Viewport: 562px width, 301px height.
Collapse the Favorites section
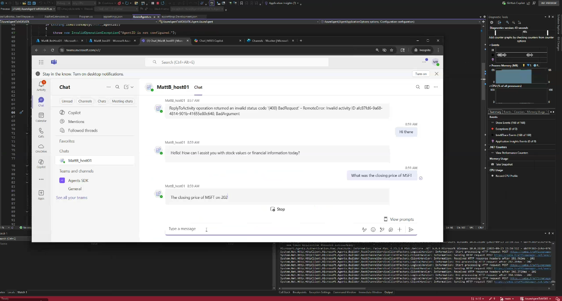(67, 141)
